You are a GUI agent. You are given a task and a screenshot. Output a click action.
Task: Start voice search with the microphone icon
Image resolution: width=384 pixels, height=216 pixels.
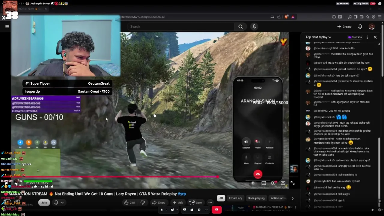254,26
